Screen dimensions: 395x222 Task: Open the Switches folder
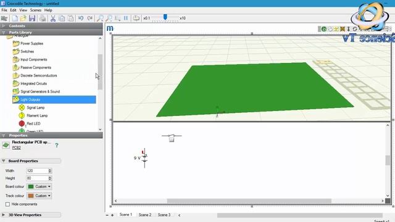(27, 51)
